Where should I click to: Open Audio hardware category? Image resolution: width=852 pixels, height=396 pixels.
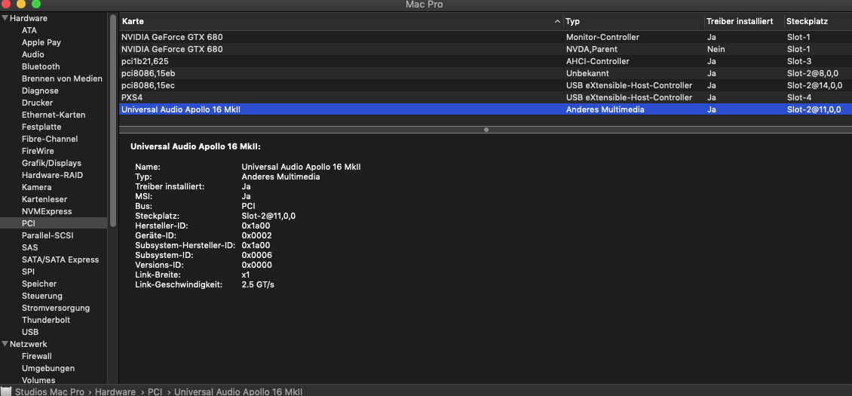tap(33, 54)
